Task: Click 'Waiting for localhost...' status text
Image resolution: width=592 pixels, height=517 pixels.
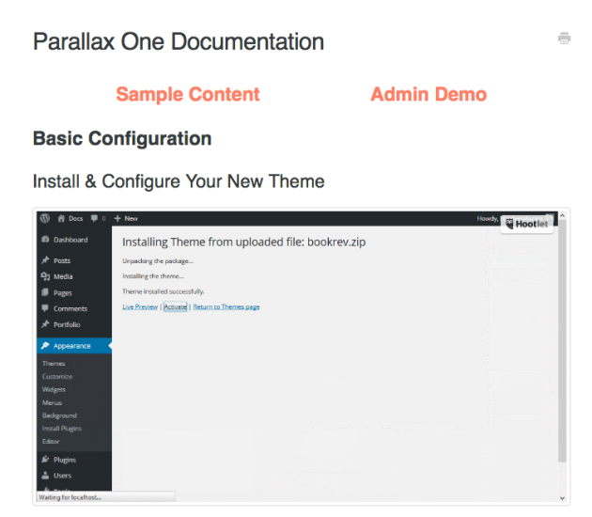Action: (x=70, y=497)
